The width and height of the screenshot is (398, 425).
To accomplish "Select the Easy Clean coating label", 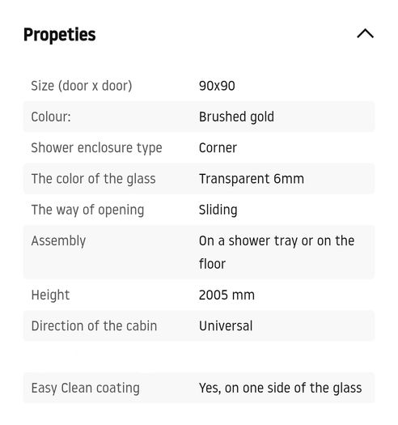I will (86, 388).
